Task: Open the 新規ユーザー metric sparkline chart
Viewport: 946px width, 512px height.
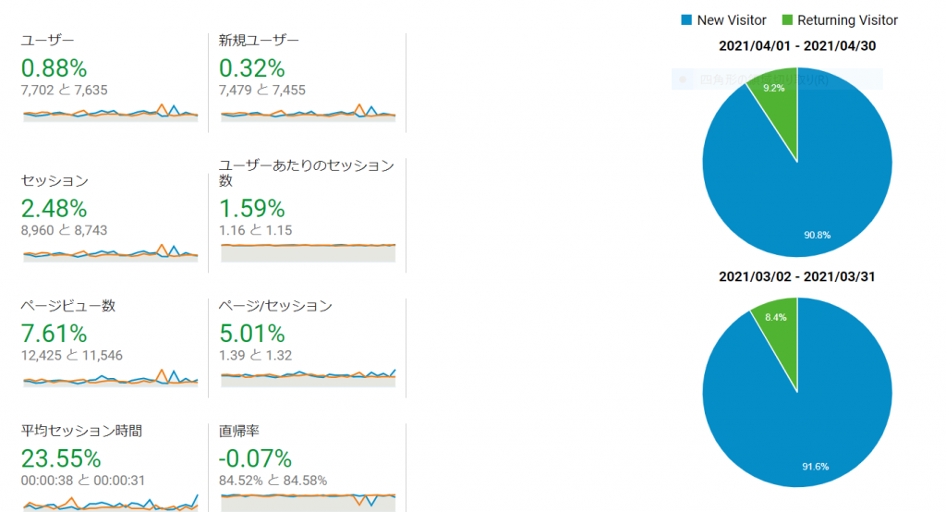Action: (309, 114)
